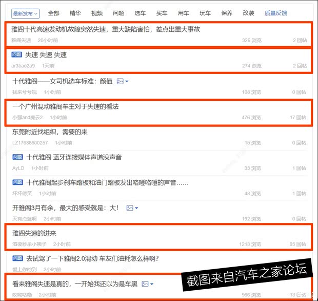Image resolution: width=318 pixels, height=301 pixels.
Task: Click image icon on 看来雅阁失速是真的 post
Action: (x=145, y=284)
